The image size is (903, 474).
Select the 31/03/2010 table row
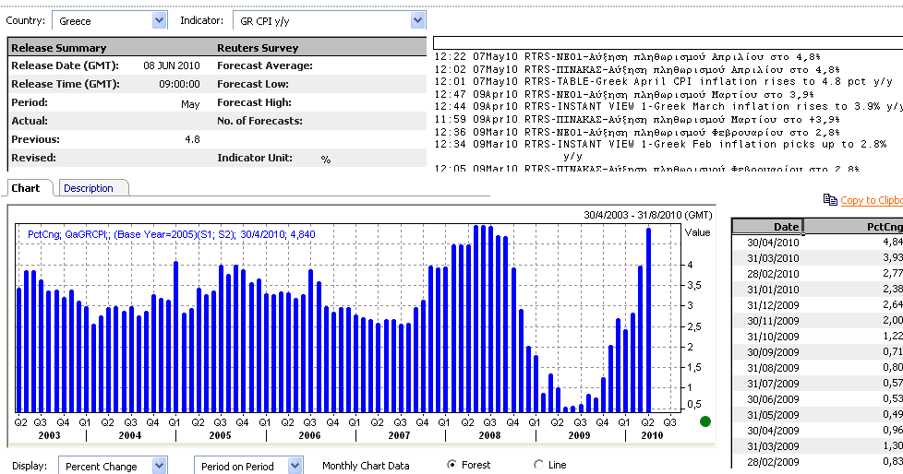coord(817,257)
